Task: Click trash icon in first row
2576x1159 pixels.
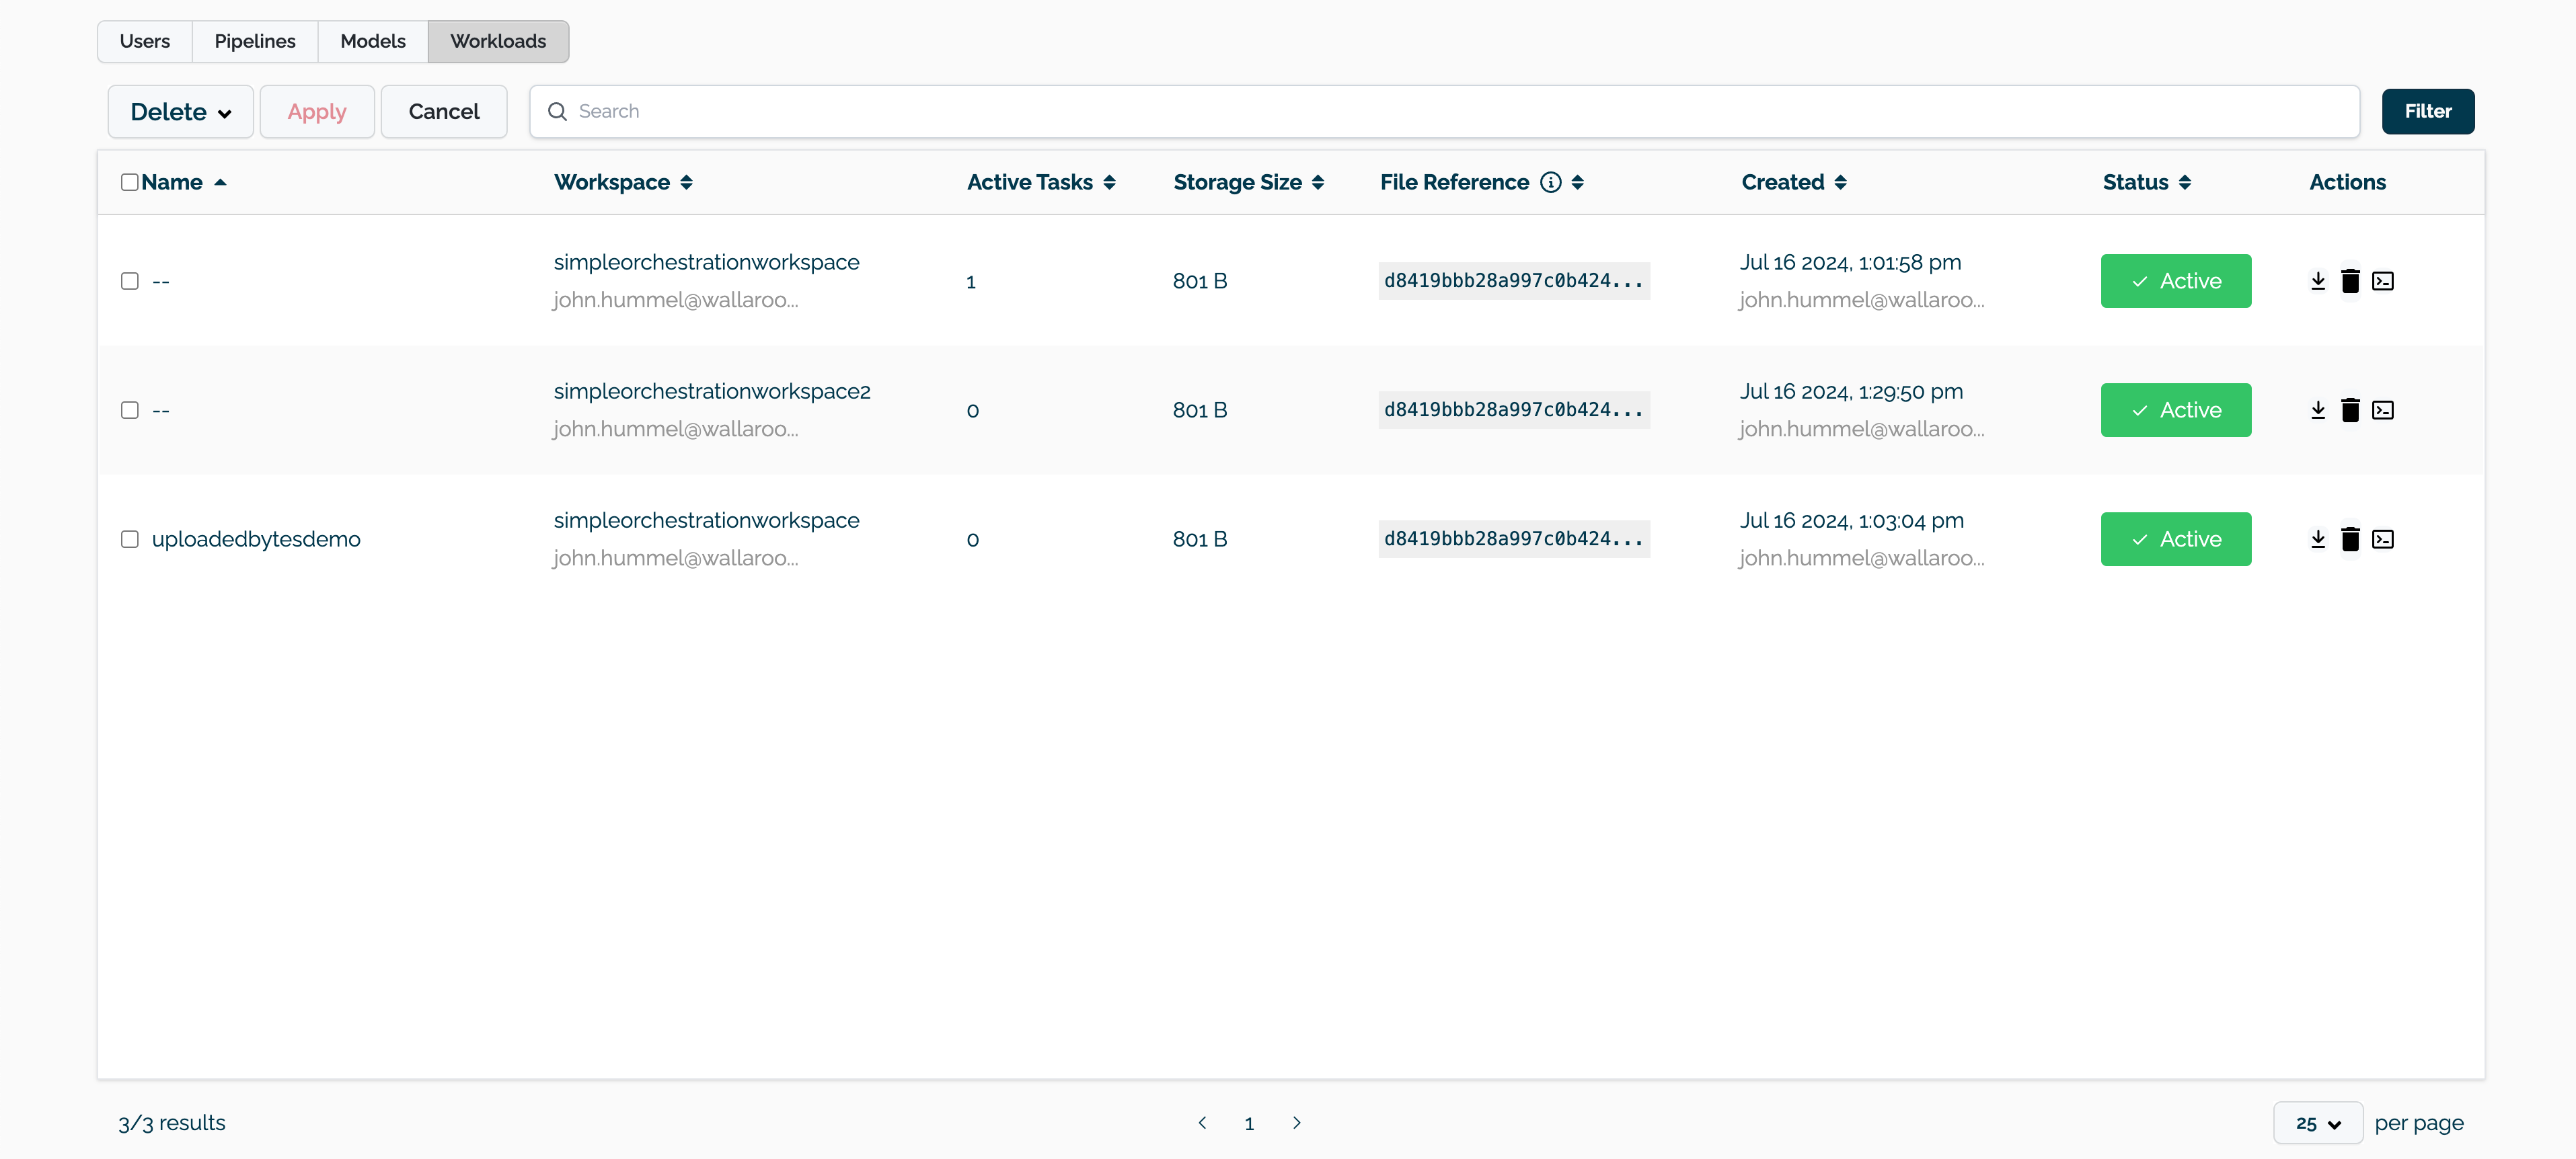Action: pyautogui.click(x=2350, y=281)
